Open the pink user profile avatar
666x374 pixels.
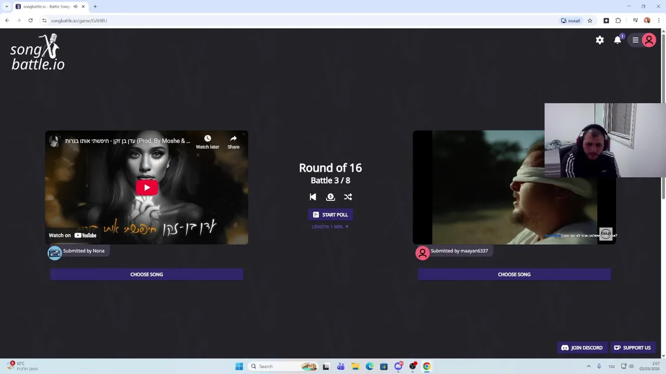[x=649, y=40]
